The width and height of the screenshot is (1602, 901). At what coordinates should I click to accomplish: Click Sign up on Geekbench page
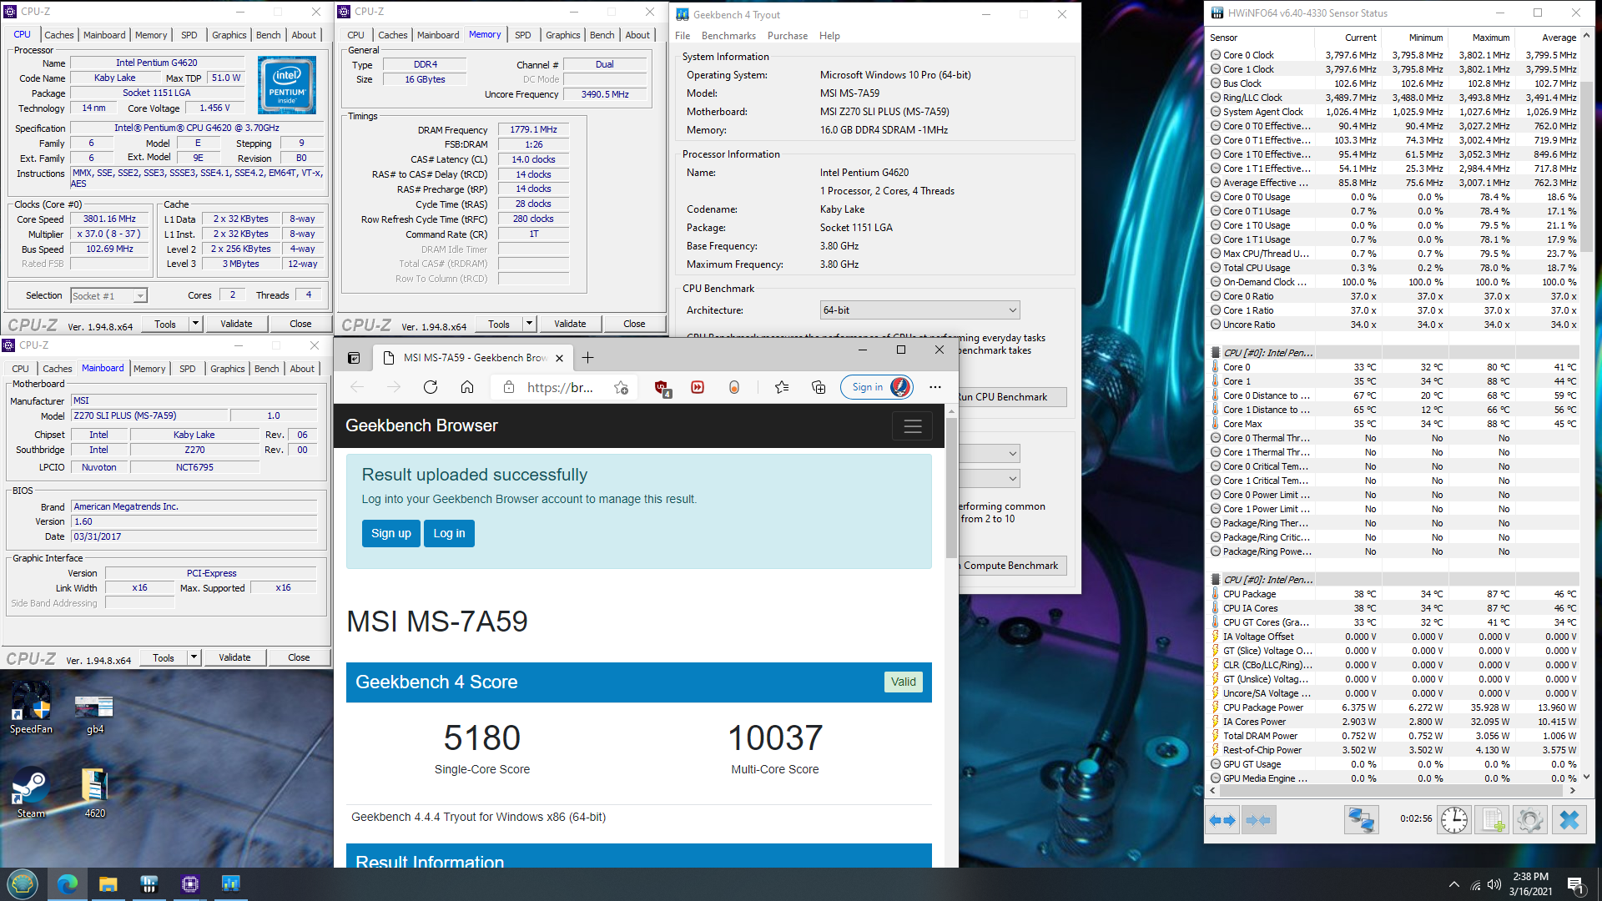point(391,533)
